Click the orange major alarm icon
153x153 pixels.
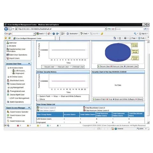tap(28, 126)
